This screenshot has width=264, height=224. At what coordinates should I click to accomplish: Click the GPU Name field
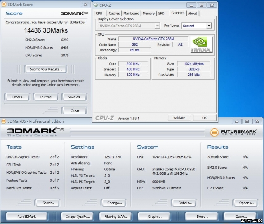(x=153, y=39)
